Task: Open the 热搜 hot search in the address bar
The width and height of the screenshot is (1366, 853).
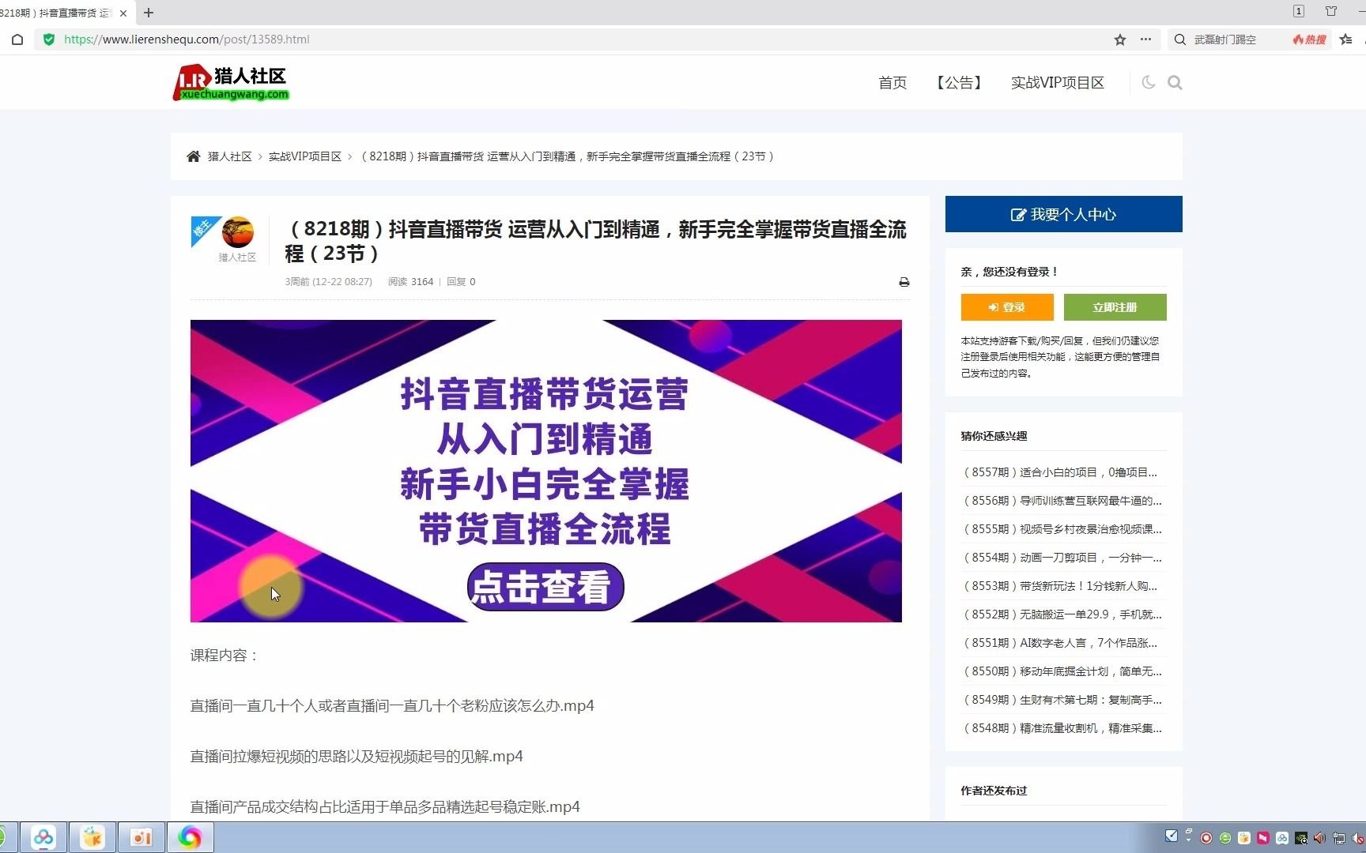Action: pyautogui.click(x=1308, y=39)
